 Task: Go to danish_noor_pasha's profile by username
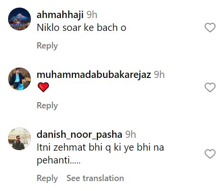pos(79,135)
